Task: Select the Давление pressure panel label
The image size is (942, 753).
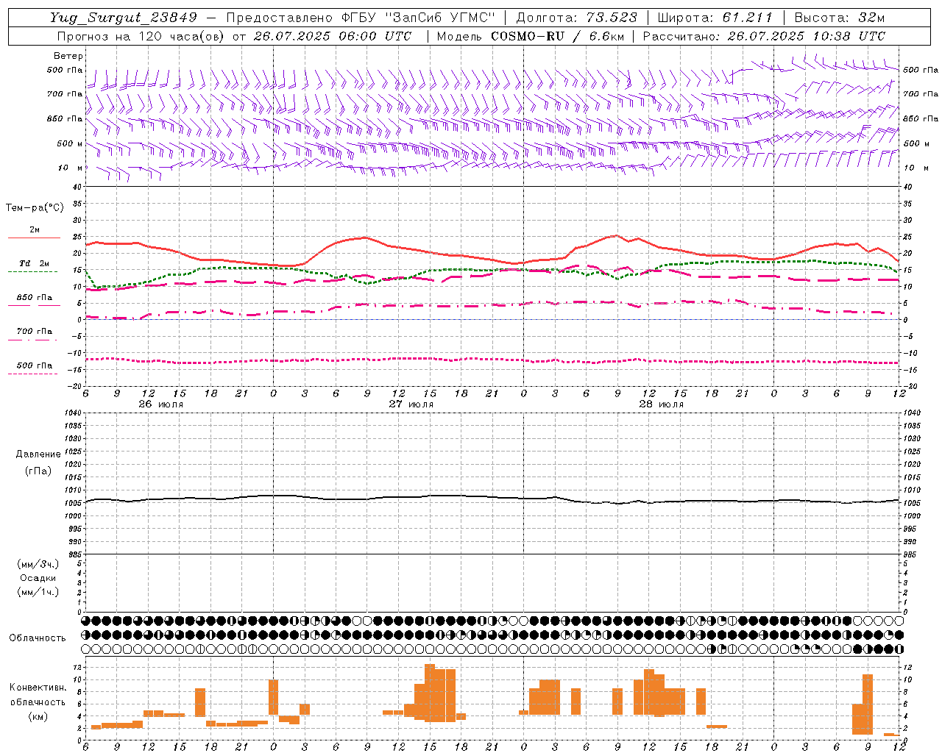Action: pos(38,454)
